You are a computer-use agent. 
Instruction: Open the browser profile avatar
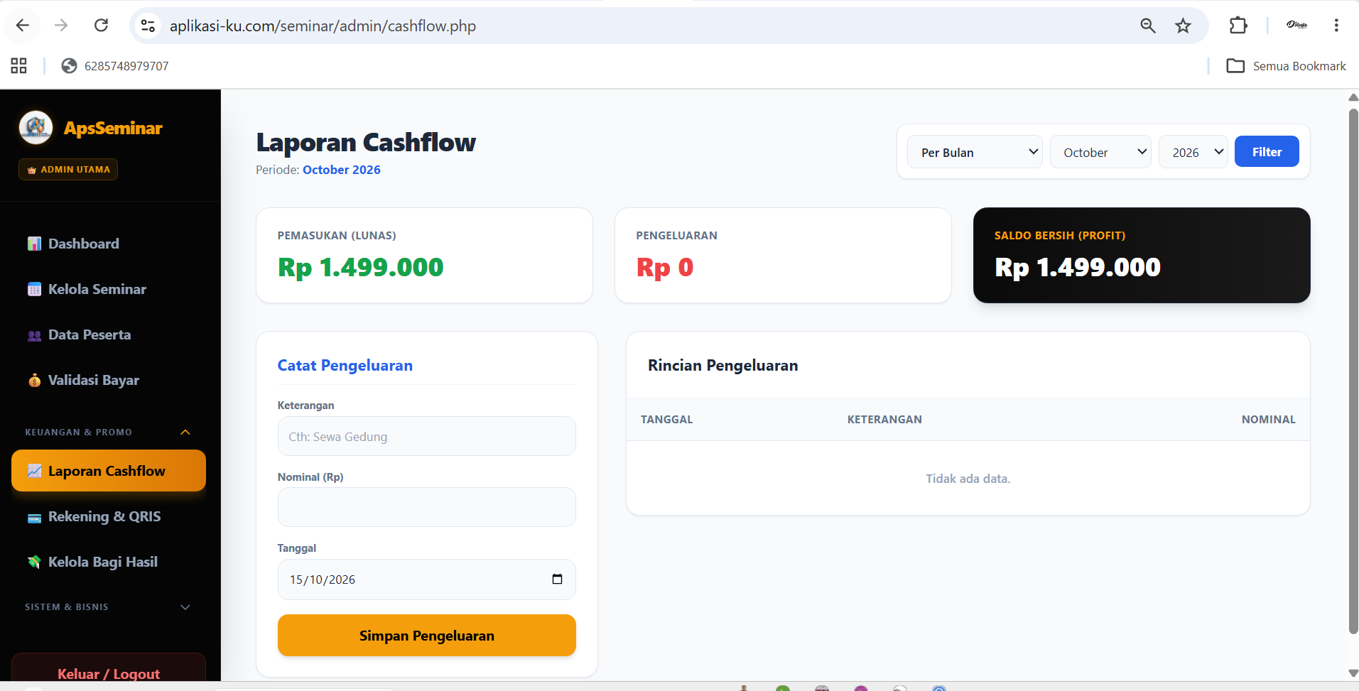pos(1296,26)
